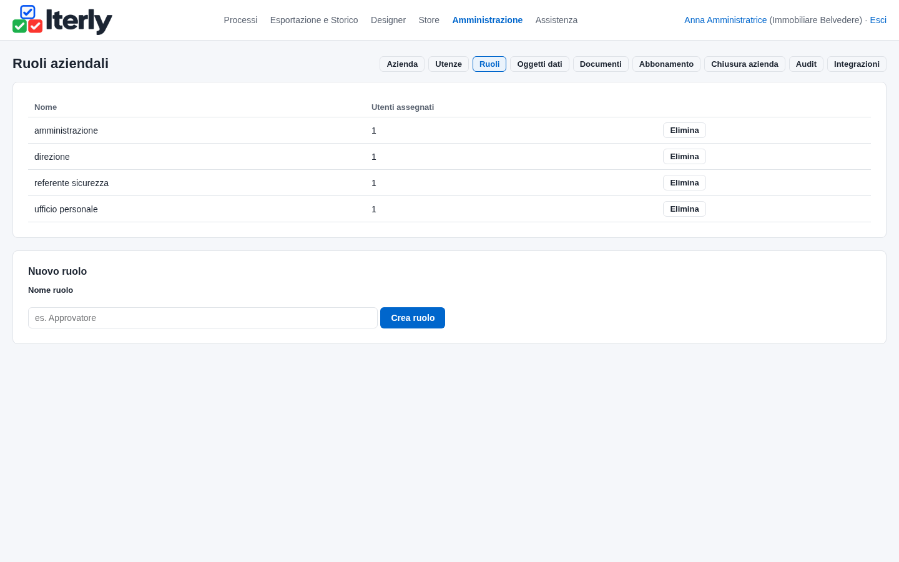The width and height of the screenshot is (899, 562).
Task: Open the Documenti tab
Action: (x=601, y=64)
